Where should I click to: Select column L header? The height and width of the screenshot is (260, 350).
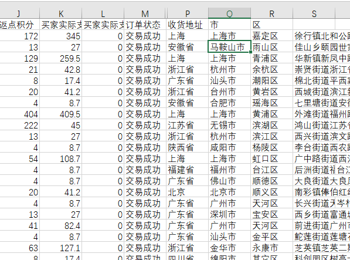(103, 13)
